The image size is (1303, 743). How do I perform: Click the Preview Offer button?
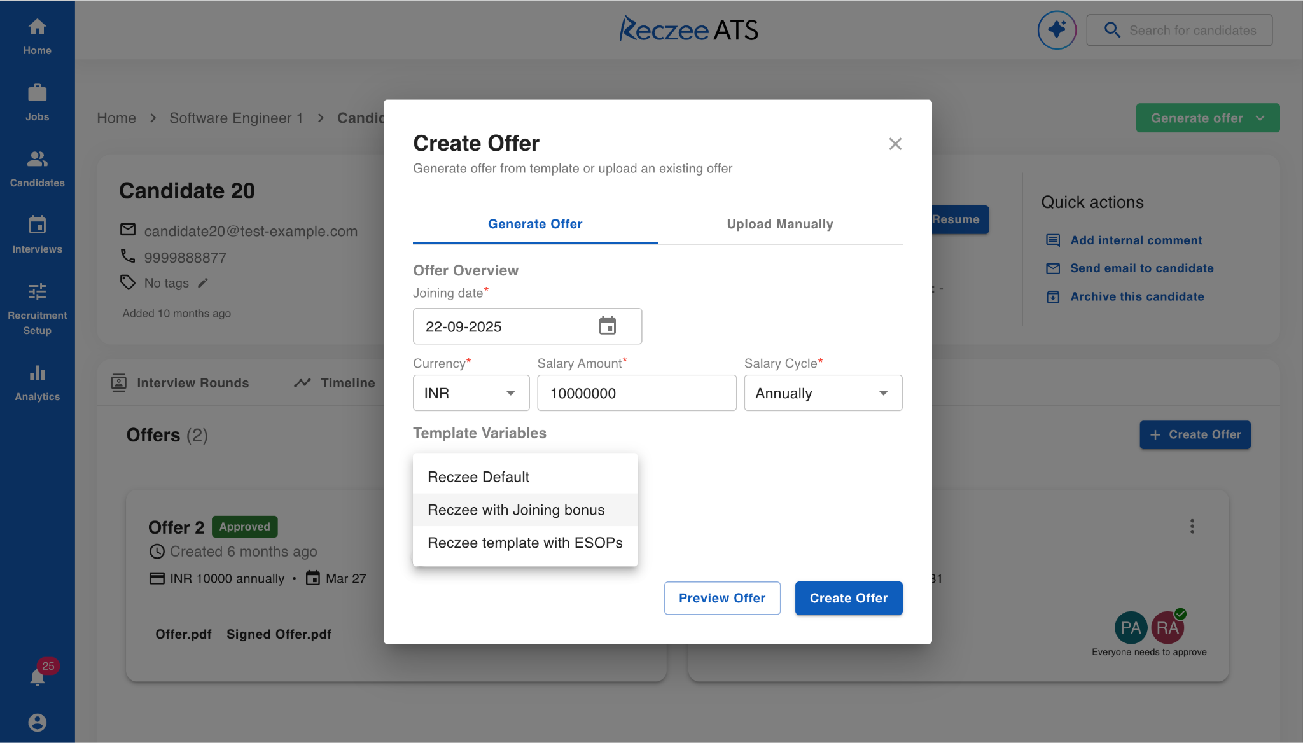722,598
